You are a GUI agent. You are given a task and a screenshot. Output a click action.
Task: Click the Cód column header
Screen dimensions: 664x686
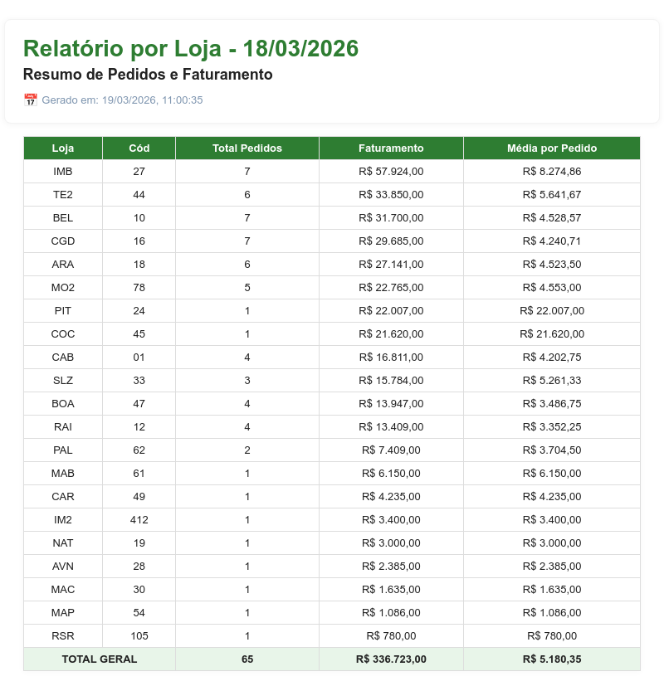coord(139,148)
